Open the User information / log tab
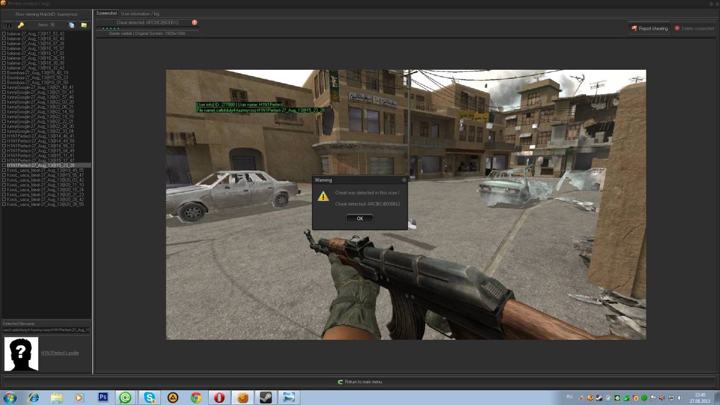720x405 pixels. coord(140,13)
